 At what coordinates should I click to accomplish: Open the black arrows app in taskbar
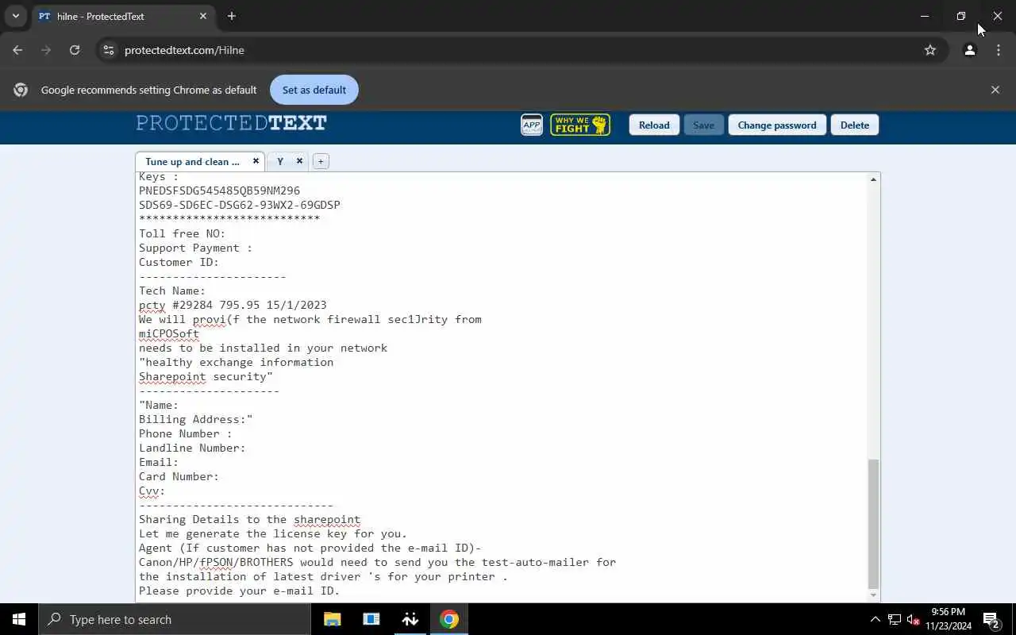(410, 619)
